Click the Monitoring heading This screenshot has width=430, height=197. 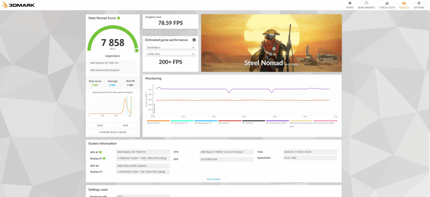[x=153, y=79]
